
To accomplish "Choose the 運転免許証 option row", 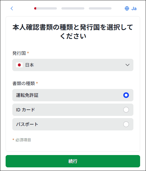I will tap(73, 95).
